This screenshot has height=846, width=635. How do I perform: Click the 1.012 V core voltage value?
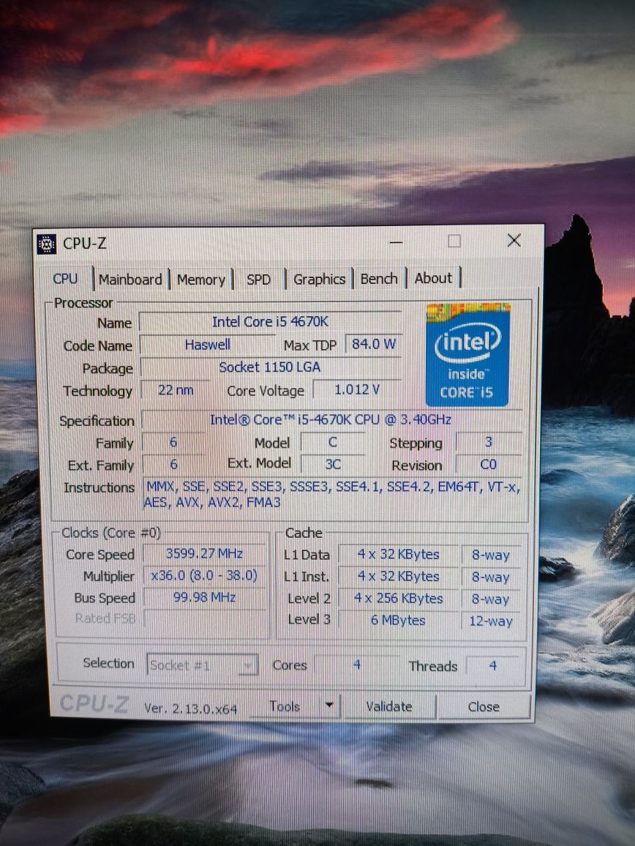tap(356, 389)
